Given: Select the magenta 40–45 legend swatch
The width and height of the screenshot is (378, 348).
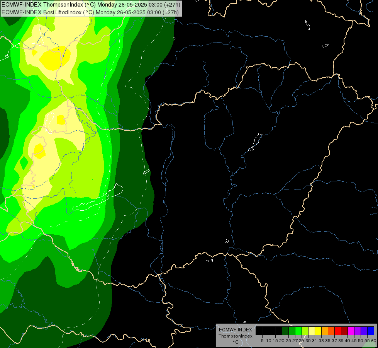Looking at the screenshot, I should pos(351,331).
